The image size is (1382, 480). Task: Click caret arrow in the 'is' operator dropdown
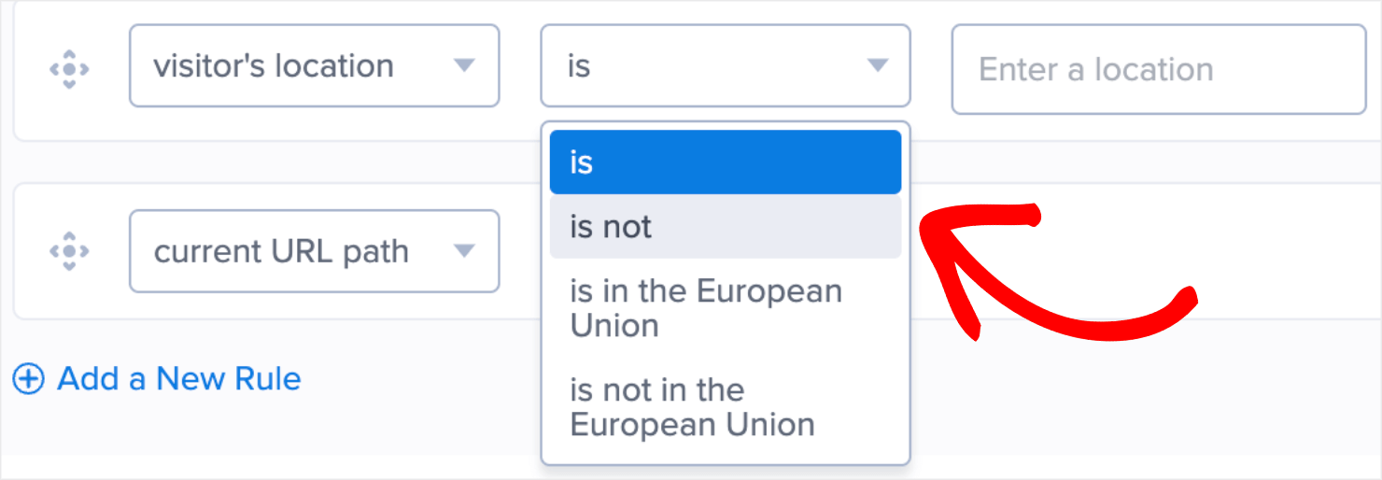tap(876, 65)
